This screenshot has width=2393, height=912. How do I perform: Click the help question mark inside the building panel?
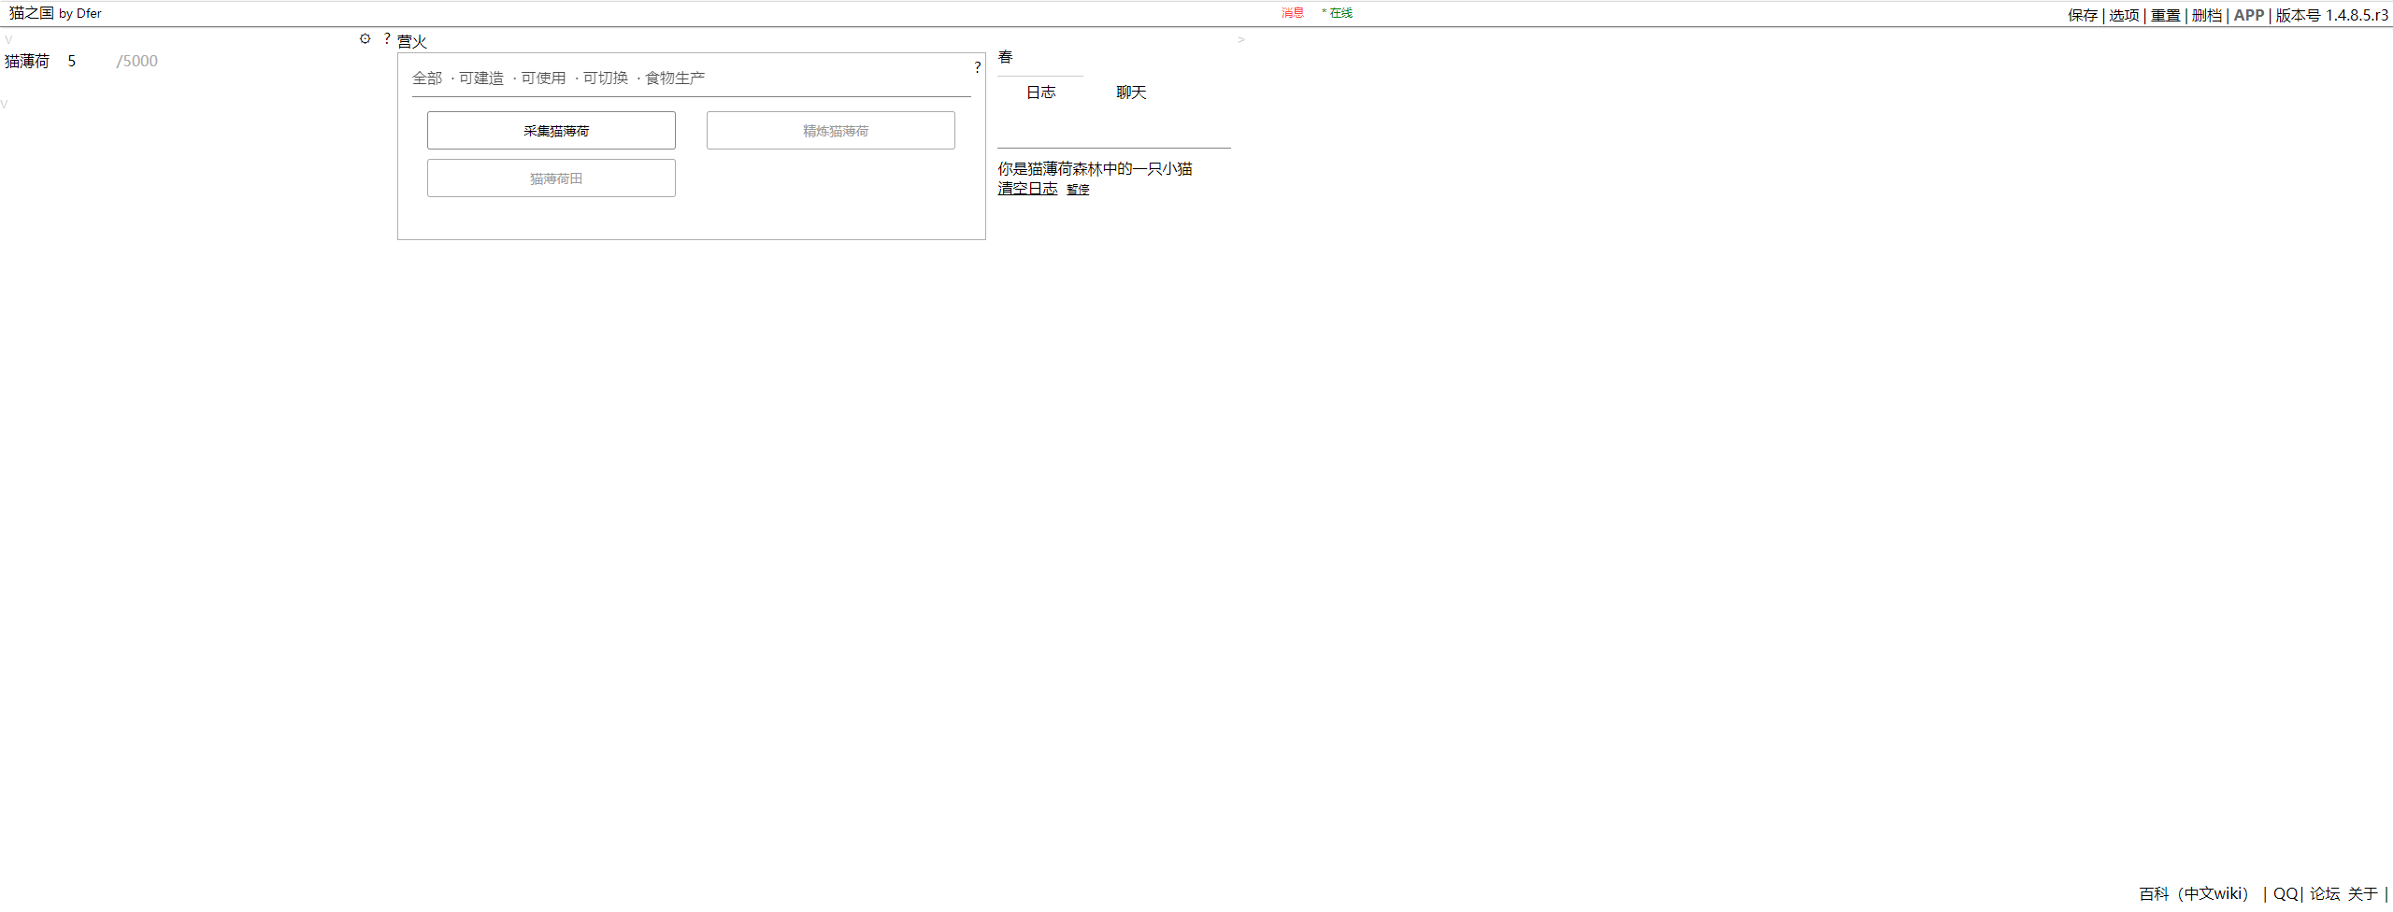977,67
